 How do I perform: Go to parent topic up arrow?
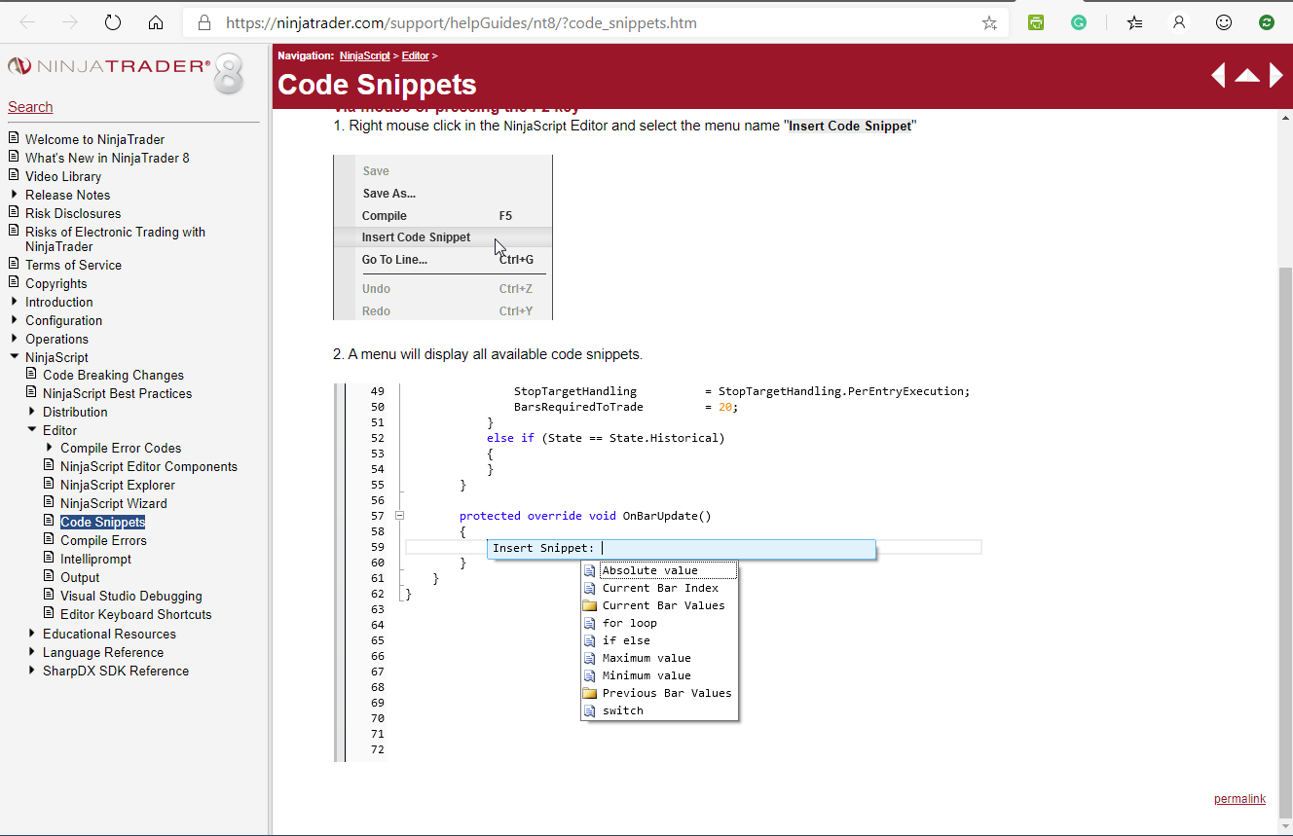tap(1247, 75)
